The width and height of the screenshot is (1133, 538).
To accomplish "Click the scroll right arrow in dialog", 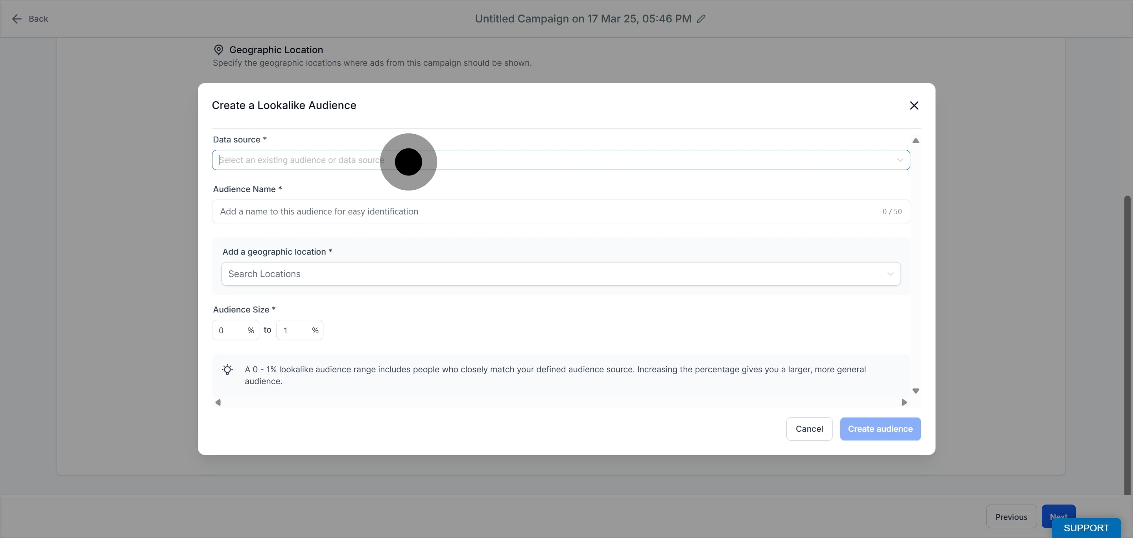I will [904, 403].
